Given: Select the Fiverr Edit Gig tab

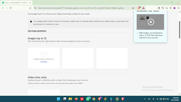Looking at the screenshot, I should click(x=17, y=3).
